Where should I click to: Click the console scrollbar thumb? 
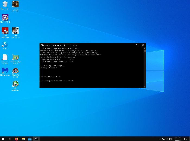pyautogui.click(x=145, y=51)
